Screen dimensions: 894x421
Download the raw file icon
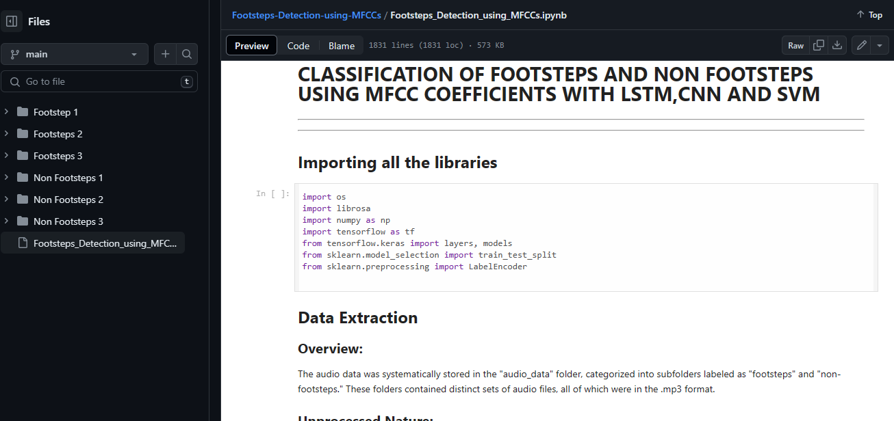836,45
